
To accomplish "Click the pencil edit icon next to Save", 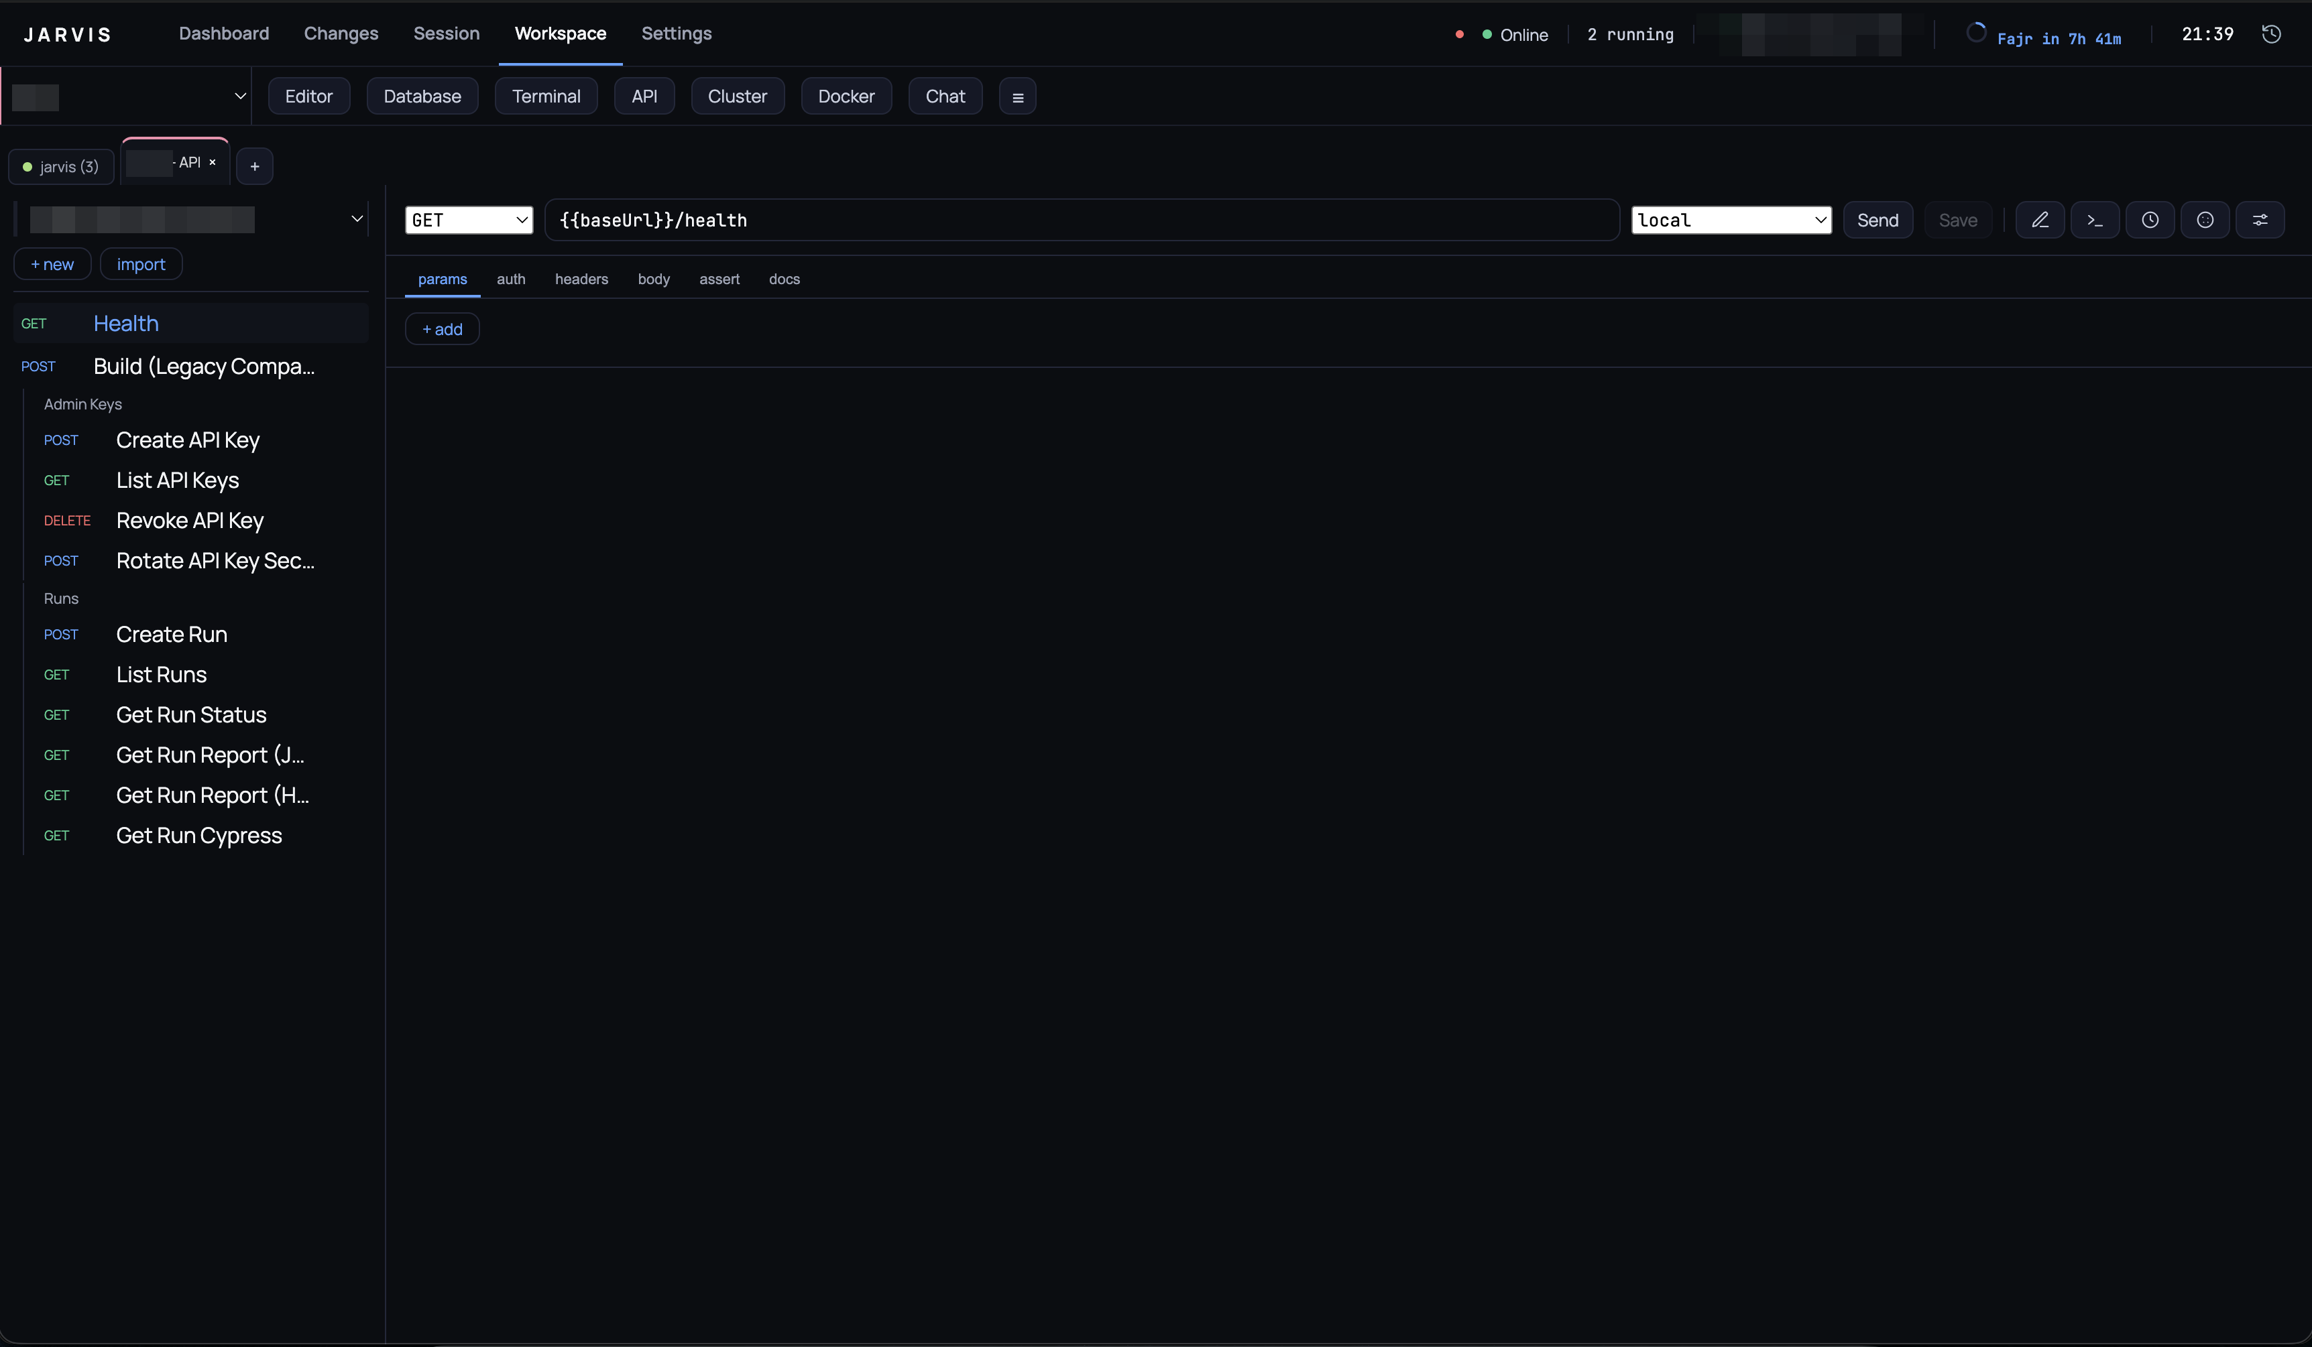I will click(x=2040, y=220).
